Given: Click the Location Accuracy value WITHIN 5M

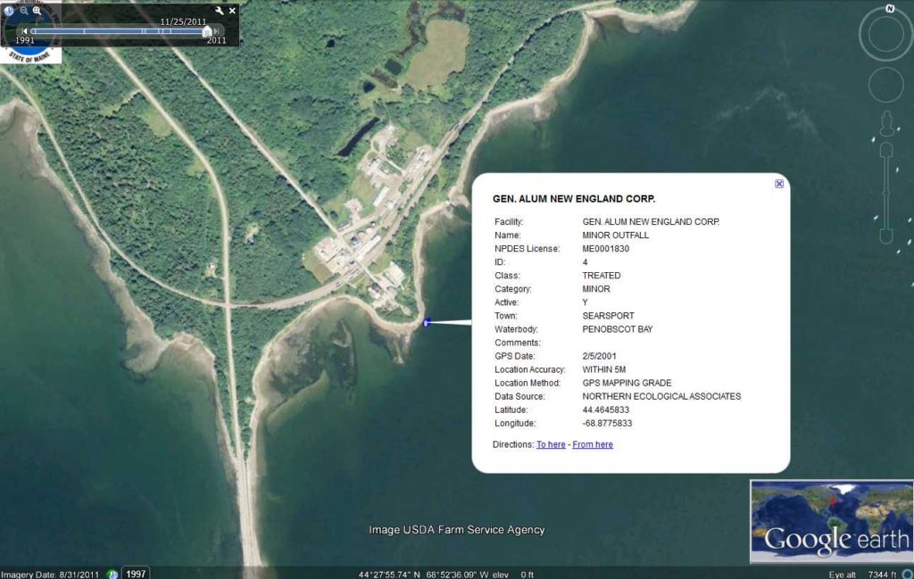Looking at the screenshot, I should click(x=604, y=370).
